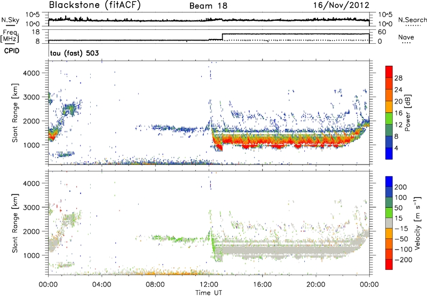Pick the top red power colorbar segment
Image resolution: width=427 pixels, height=296 pixels.
(389, 72)
